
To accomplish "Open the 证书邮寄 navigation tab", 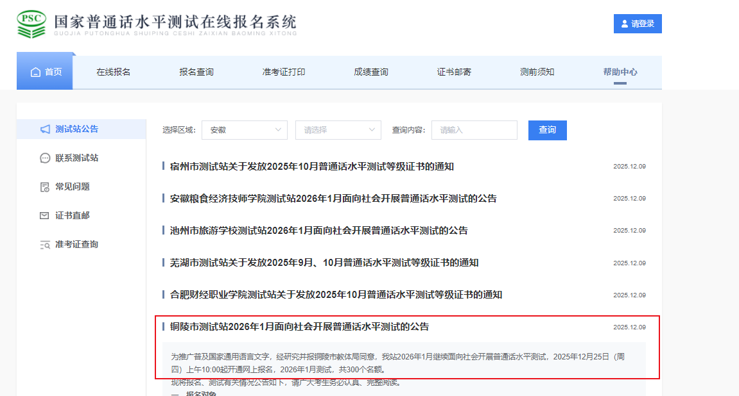I will click(x=454, y=72).
